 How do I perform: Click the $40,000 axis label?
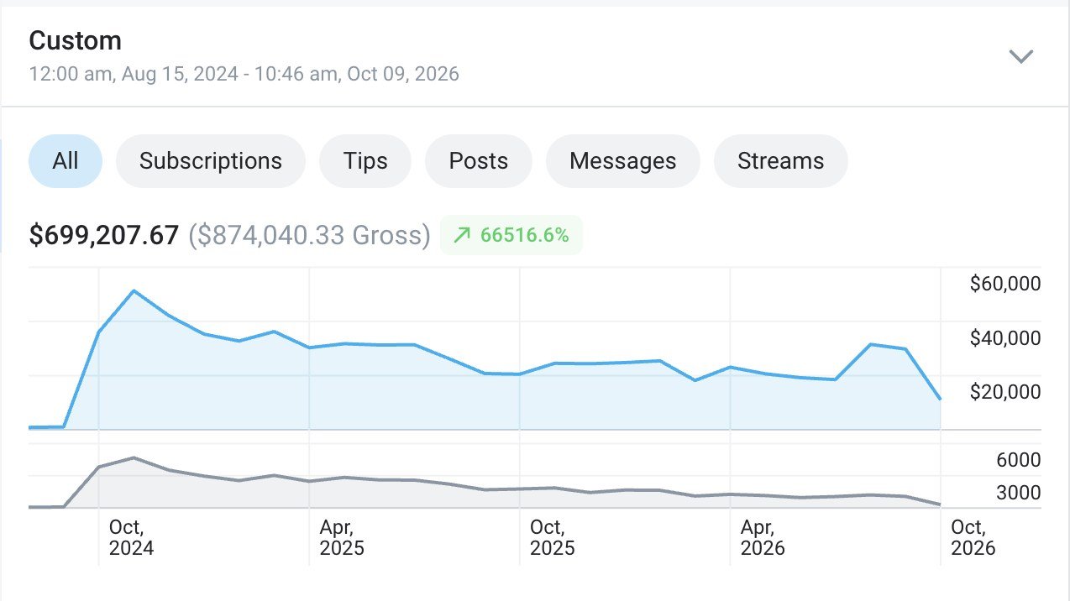point(1005,338)
